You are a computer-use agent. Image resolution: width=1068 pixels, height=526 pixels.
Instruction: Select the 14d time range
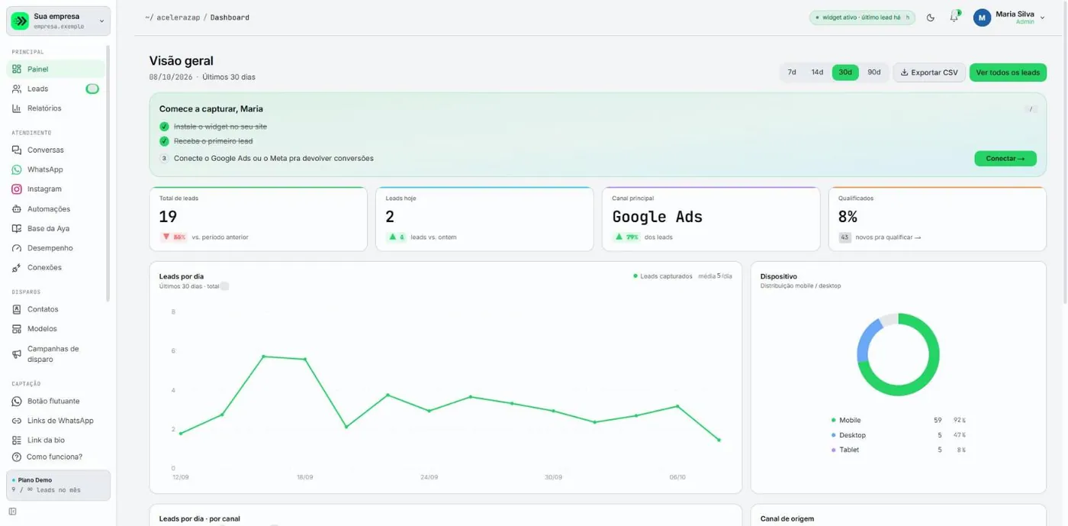(x=817, y=73)
